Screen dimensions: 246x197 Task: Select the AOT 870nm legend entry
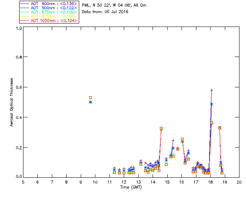click(48, 16)
